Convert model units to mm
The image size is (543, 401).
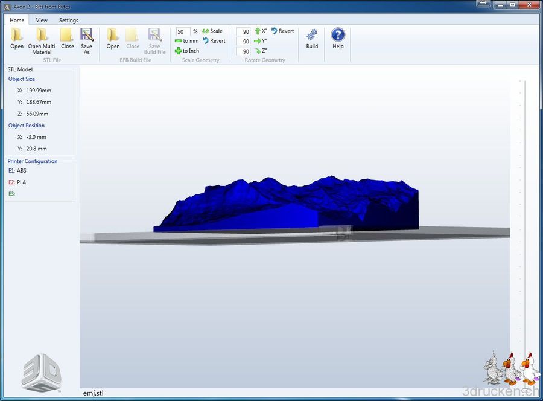coord(187,41)
